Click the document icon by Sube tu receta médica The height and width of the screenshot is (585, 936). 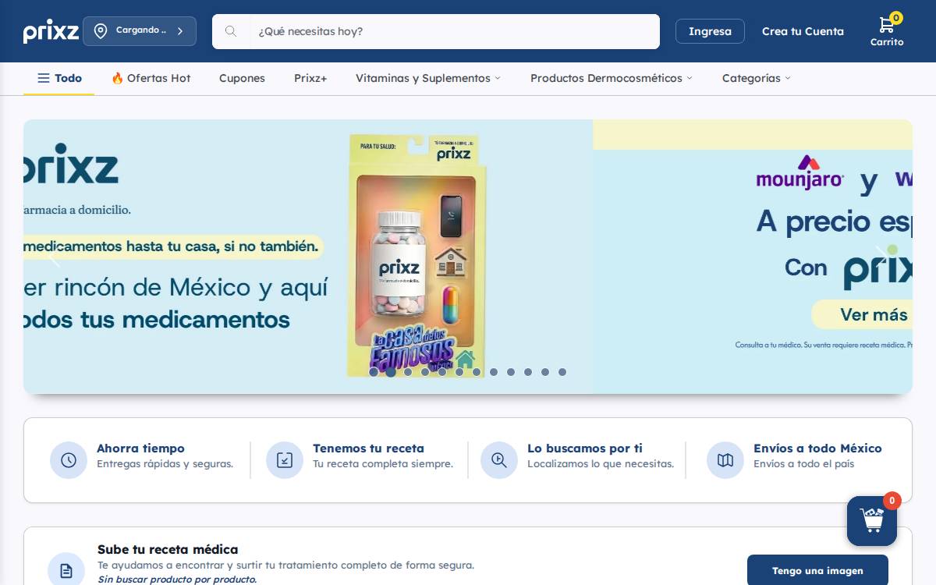(66, 571)
